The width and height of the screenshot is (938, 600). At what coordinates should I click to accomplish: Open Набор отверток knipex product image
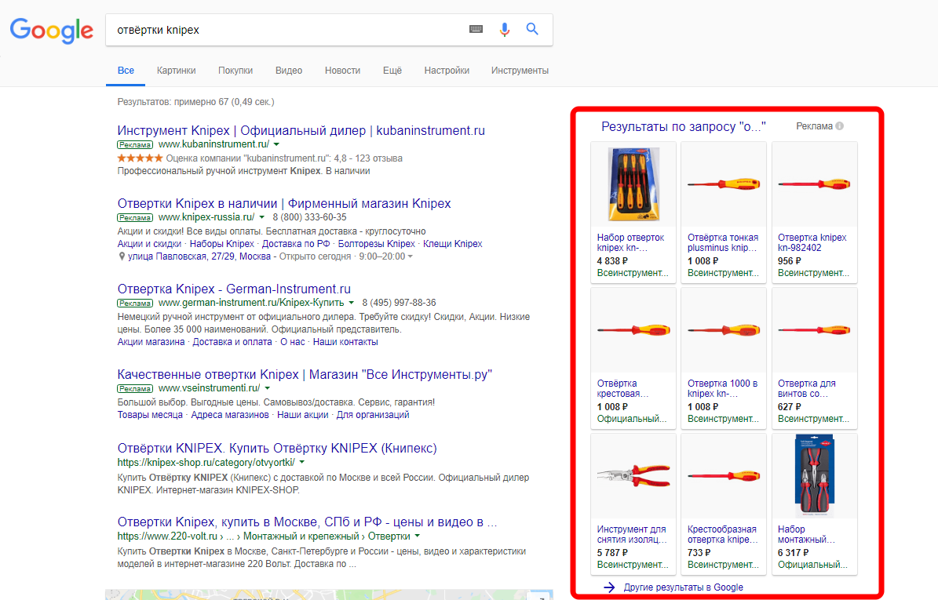(633, 184)
